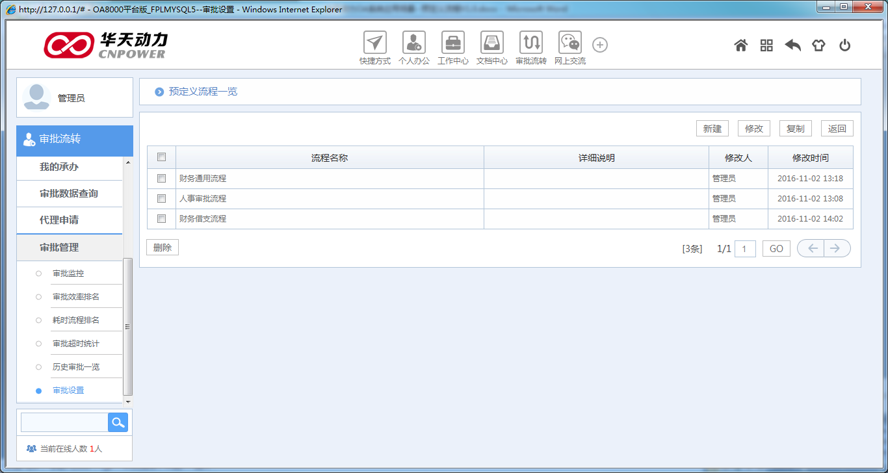Image resolution: width=888 pixels, height=473 pixels.
Task: Click the plus icon to add shortcut
Action: pos(600,45)
